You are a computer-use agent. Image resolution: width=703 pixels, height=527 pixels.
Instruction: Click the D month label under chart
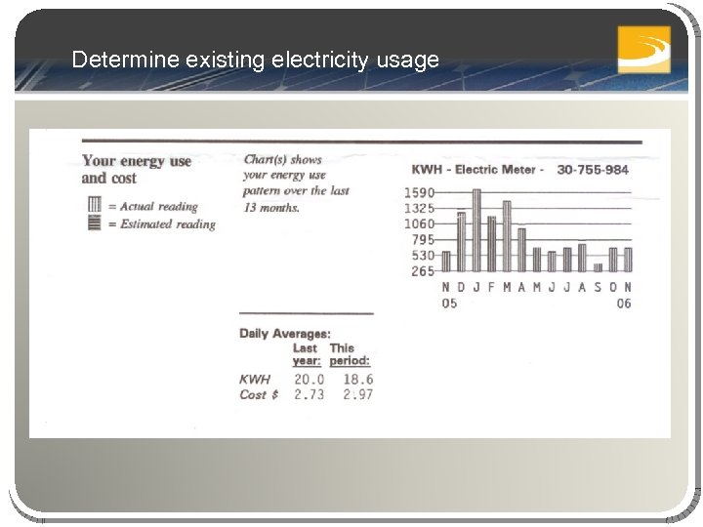pos(461,287)
